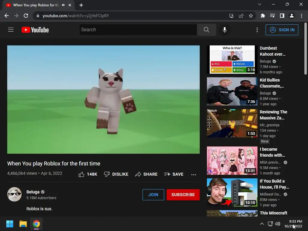The width and height of the screenshot is (308, 231).
Task: Reload the YouTube page
Action: pyautogui.click(x=26, y=16)
